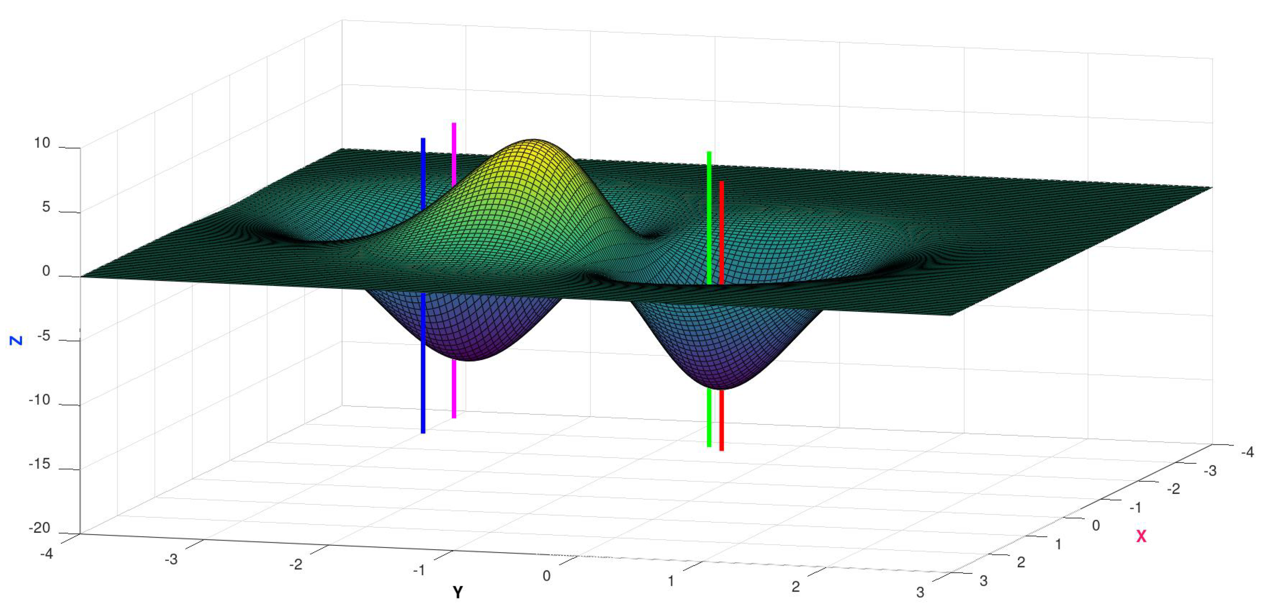Click the Y-axis tick label -3
This screenshot has width=1271, height=614.
(x=171, y=559)
